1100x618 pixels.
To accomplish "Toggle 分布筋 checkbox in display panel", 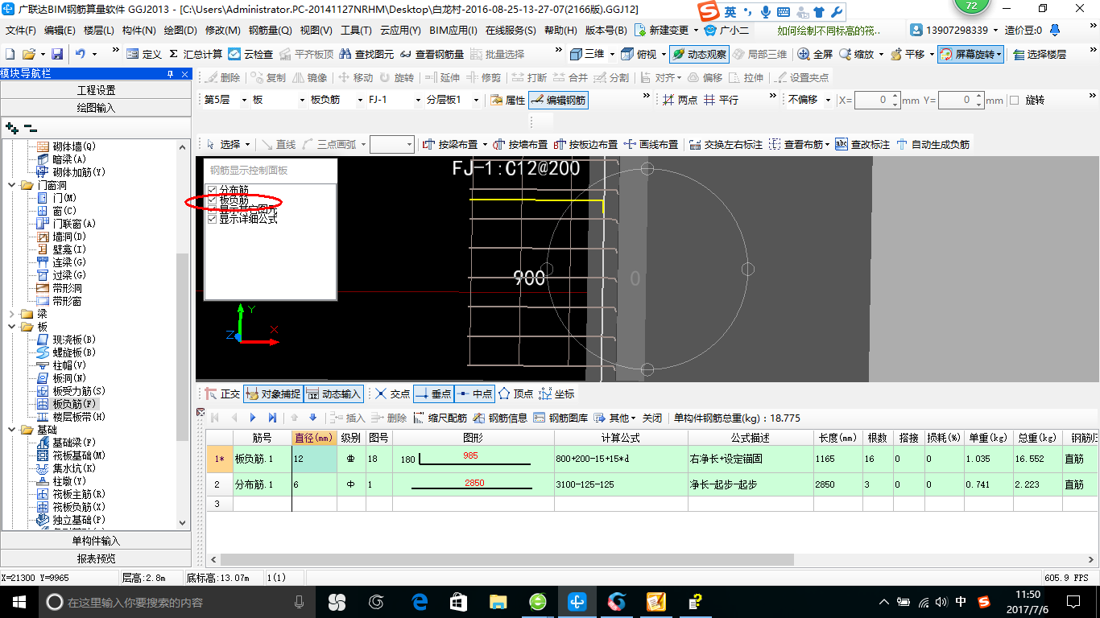I will tap(213, 190).
